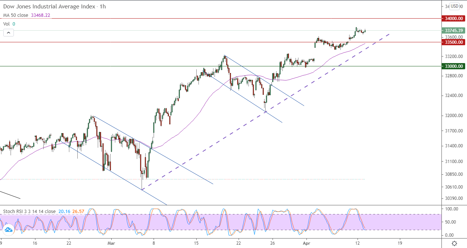The width and height of the screenshot is (467, 248).
Task: Select the MA 50 close indicator legend
Action: click(16, 15)
